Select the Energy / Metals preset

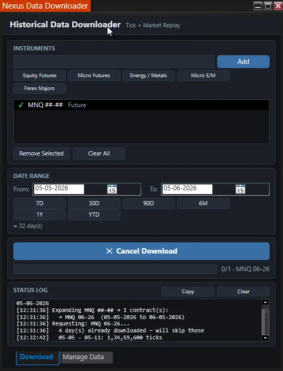tap(149, 76)
